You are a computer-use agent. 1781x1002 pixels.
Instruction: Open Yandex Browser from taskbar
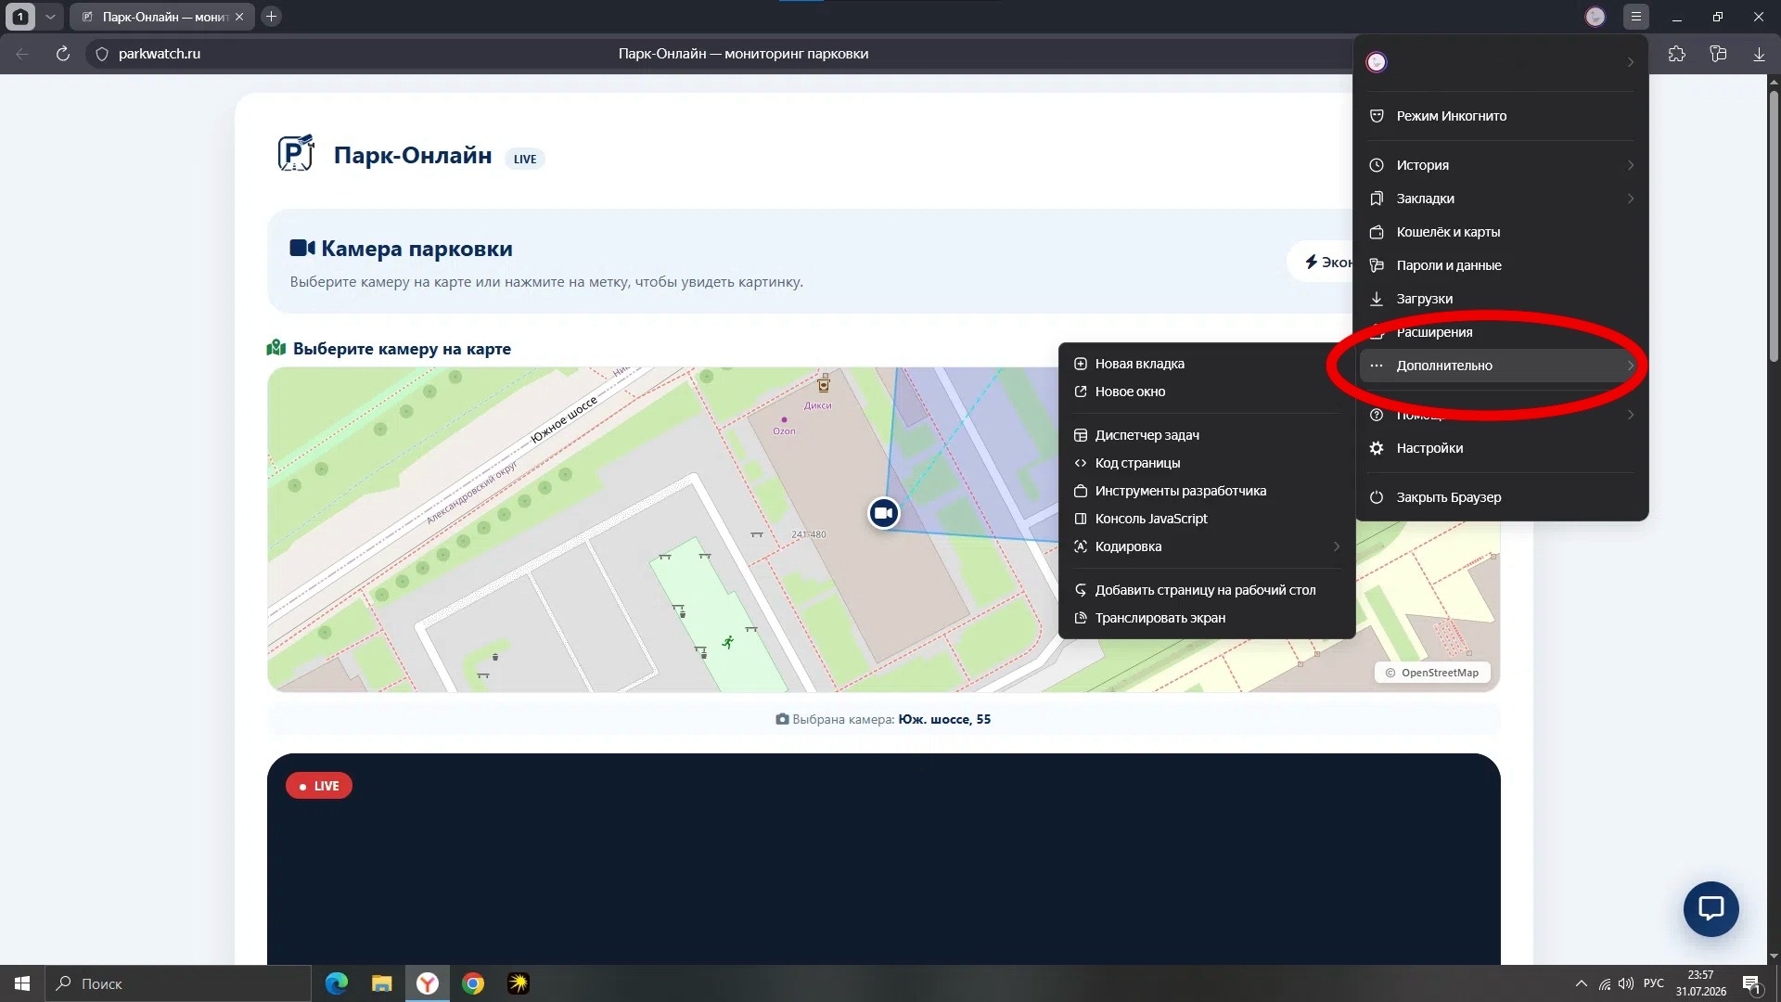[x=428, y=983]
